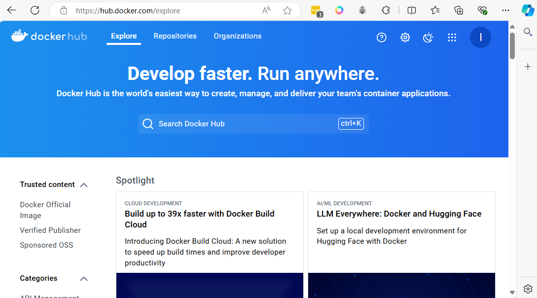Open browser settings and more ellipsis menu

(x=505, y=10)
